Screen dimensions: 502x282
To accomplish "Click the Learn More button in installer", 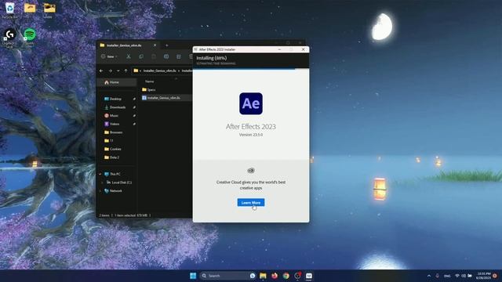I will click(251, 202).
